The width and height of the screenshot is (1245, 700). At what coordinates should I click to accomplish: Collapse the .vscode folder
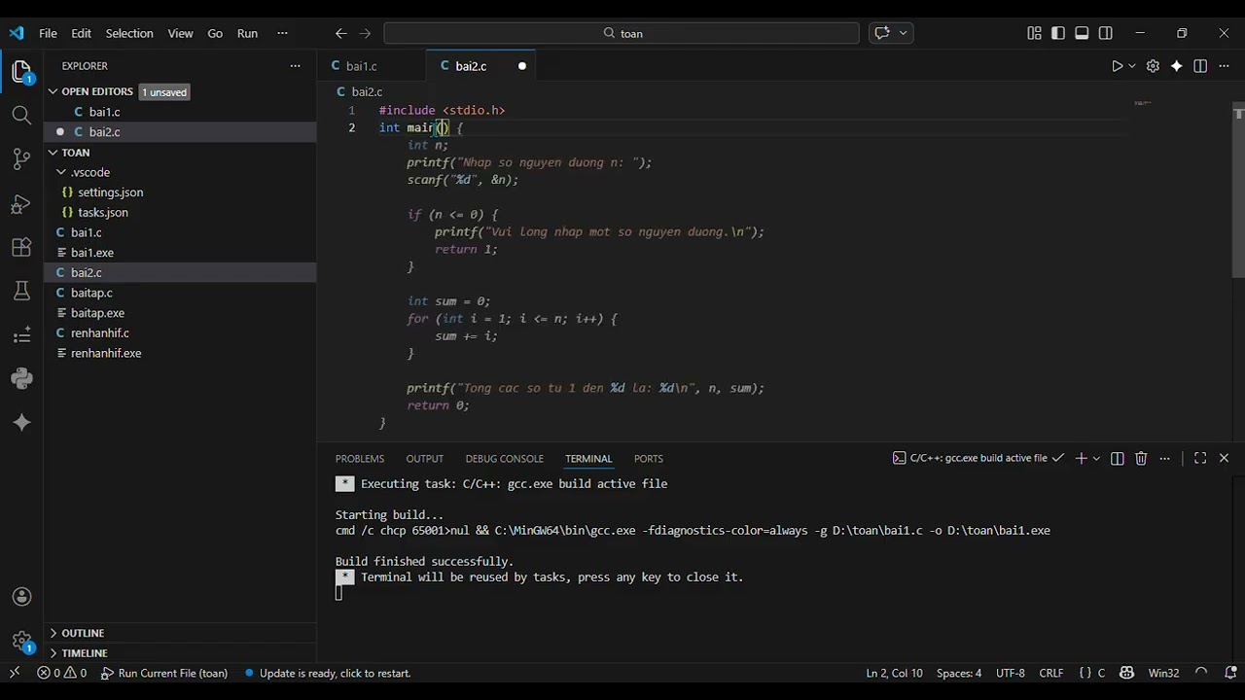pyautogui.click(x=62, y=172)
